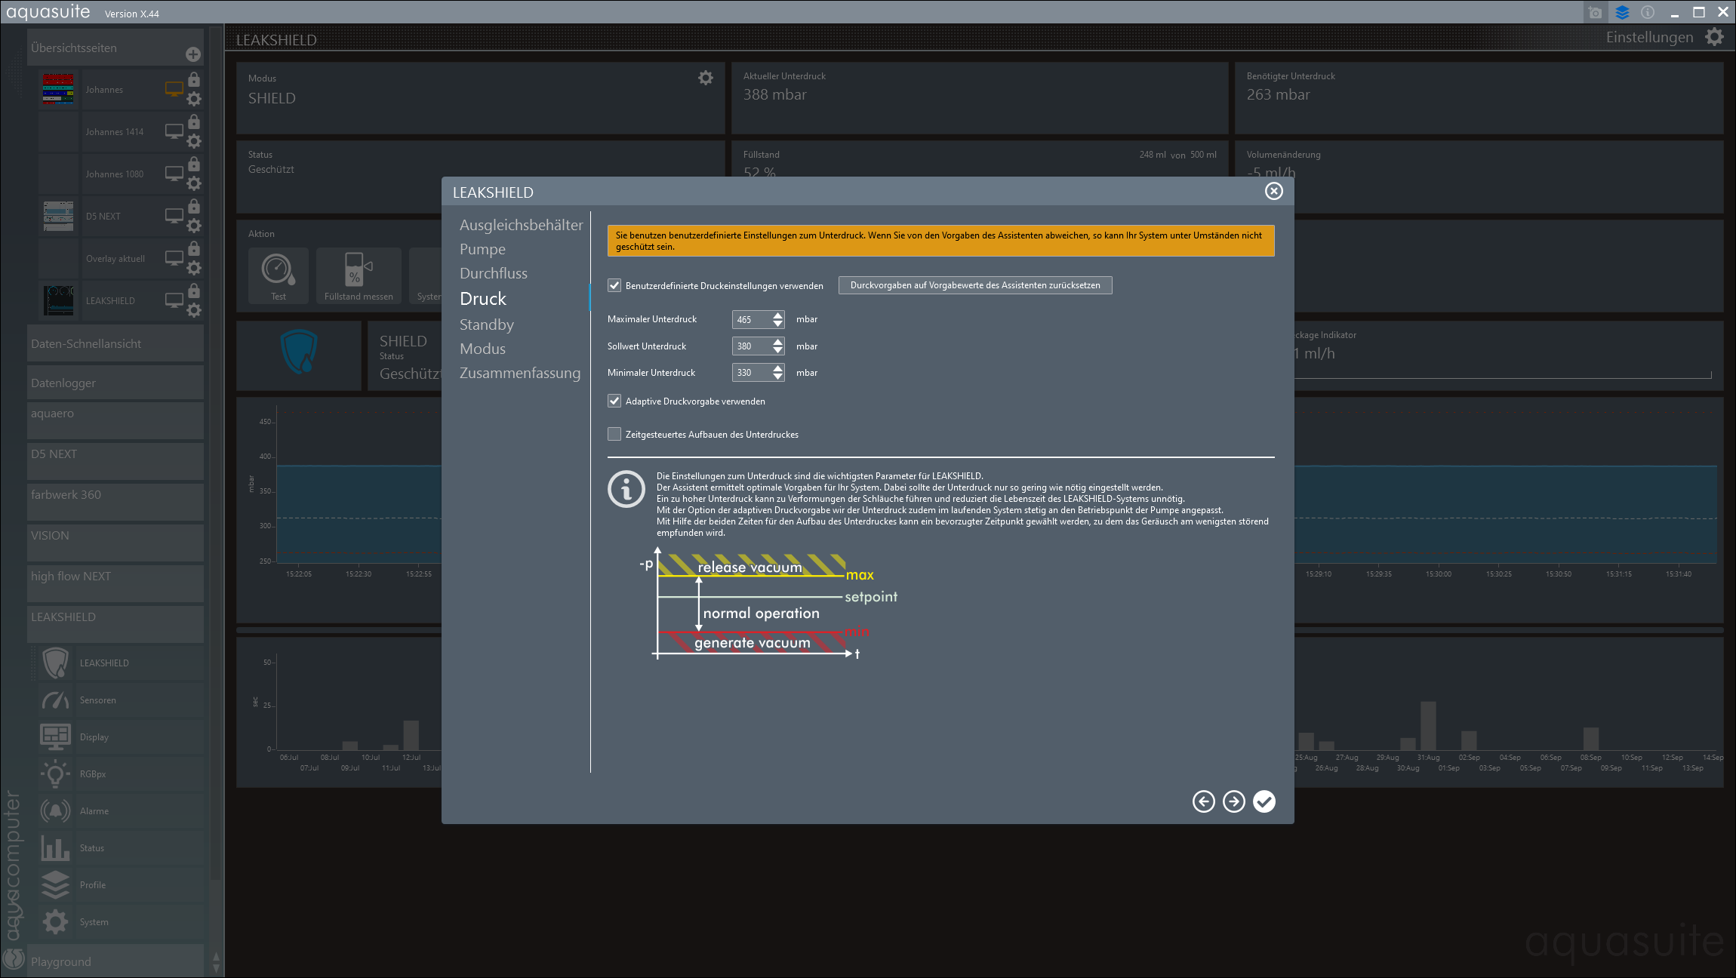
Task: Open Sensoren page
Action: click(121, 700)
